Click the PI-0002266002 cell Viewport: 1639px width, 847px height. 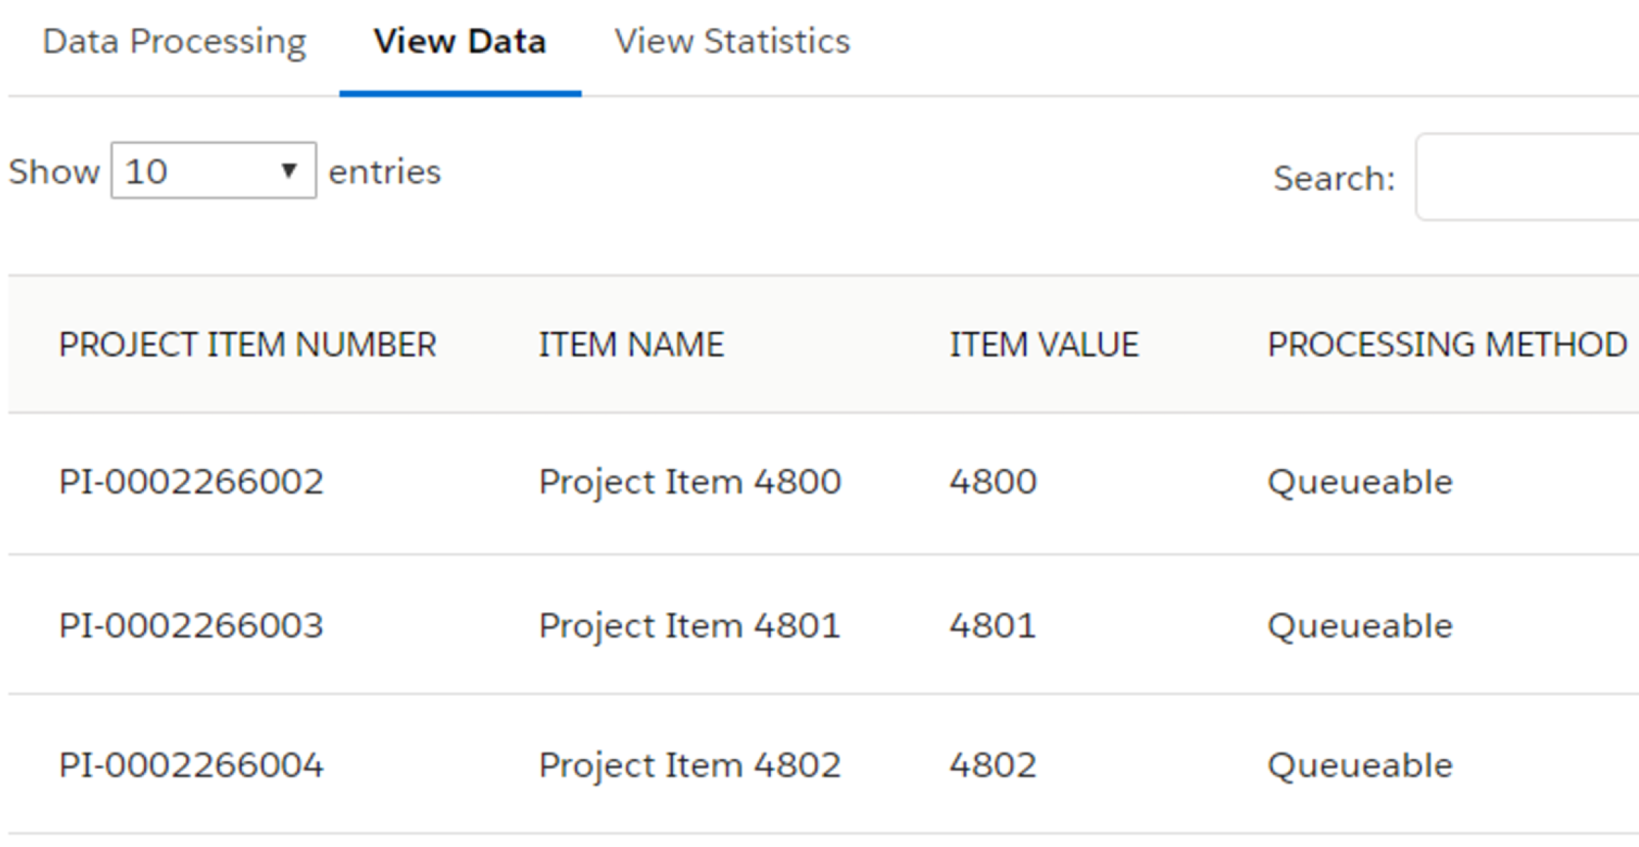191,482
